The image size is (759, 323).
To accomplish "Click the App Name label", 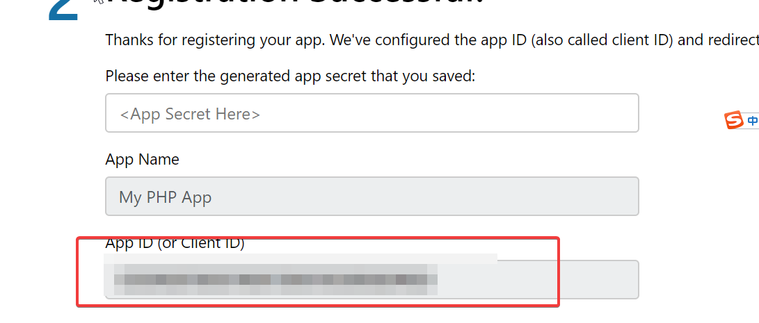I will (x=143, y=159).
